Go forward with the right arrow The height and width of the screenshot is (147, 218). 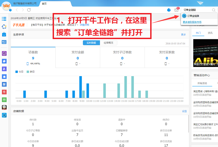click(23, 10)
